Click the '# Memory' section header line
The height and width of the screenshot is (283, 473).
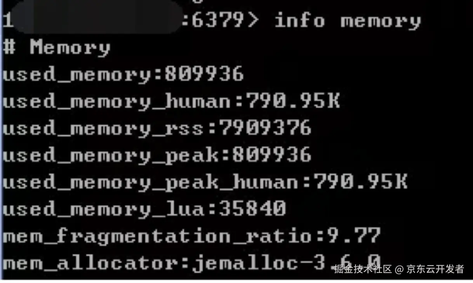57,48
